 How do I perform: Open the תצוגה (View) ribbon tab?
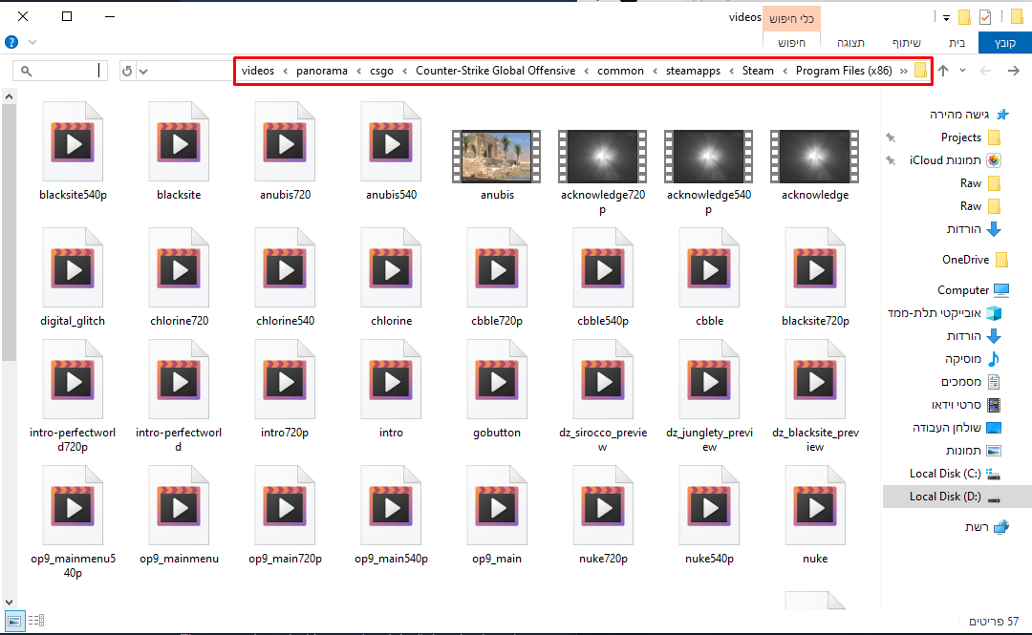tap(850, 43)
